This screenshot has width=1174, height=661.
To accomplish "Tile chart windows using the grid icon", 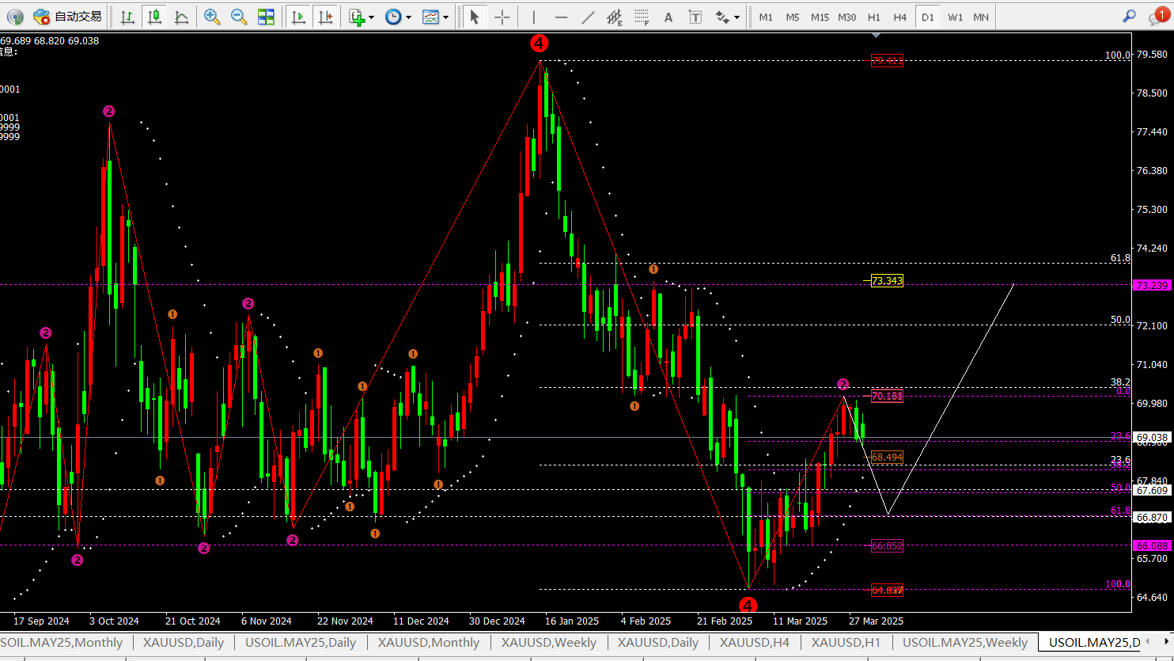I will pos(266,17).
